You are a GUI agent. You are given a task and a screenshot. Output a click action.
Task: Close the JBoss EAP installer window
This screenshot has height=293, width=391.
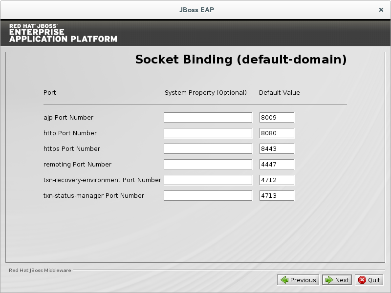point(381,9)
